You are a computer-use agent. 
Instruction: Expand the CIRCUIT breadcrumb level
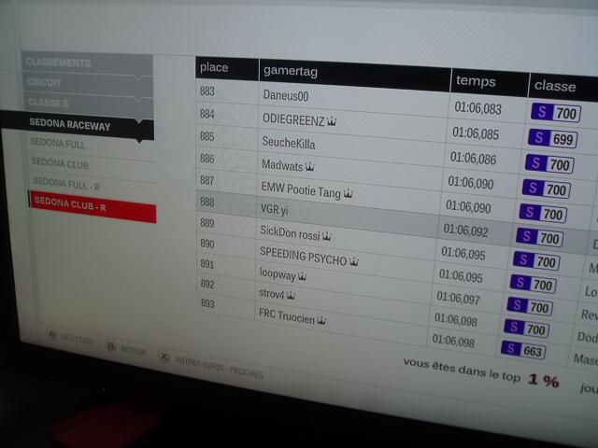click(84, 83)
